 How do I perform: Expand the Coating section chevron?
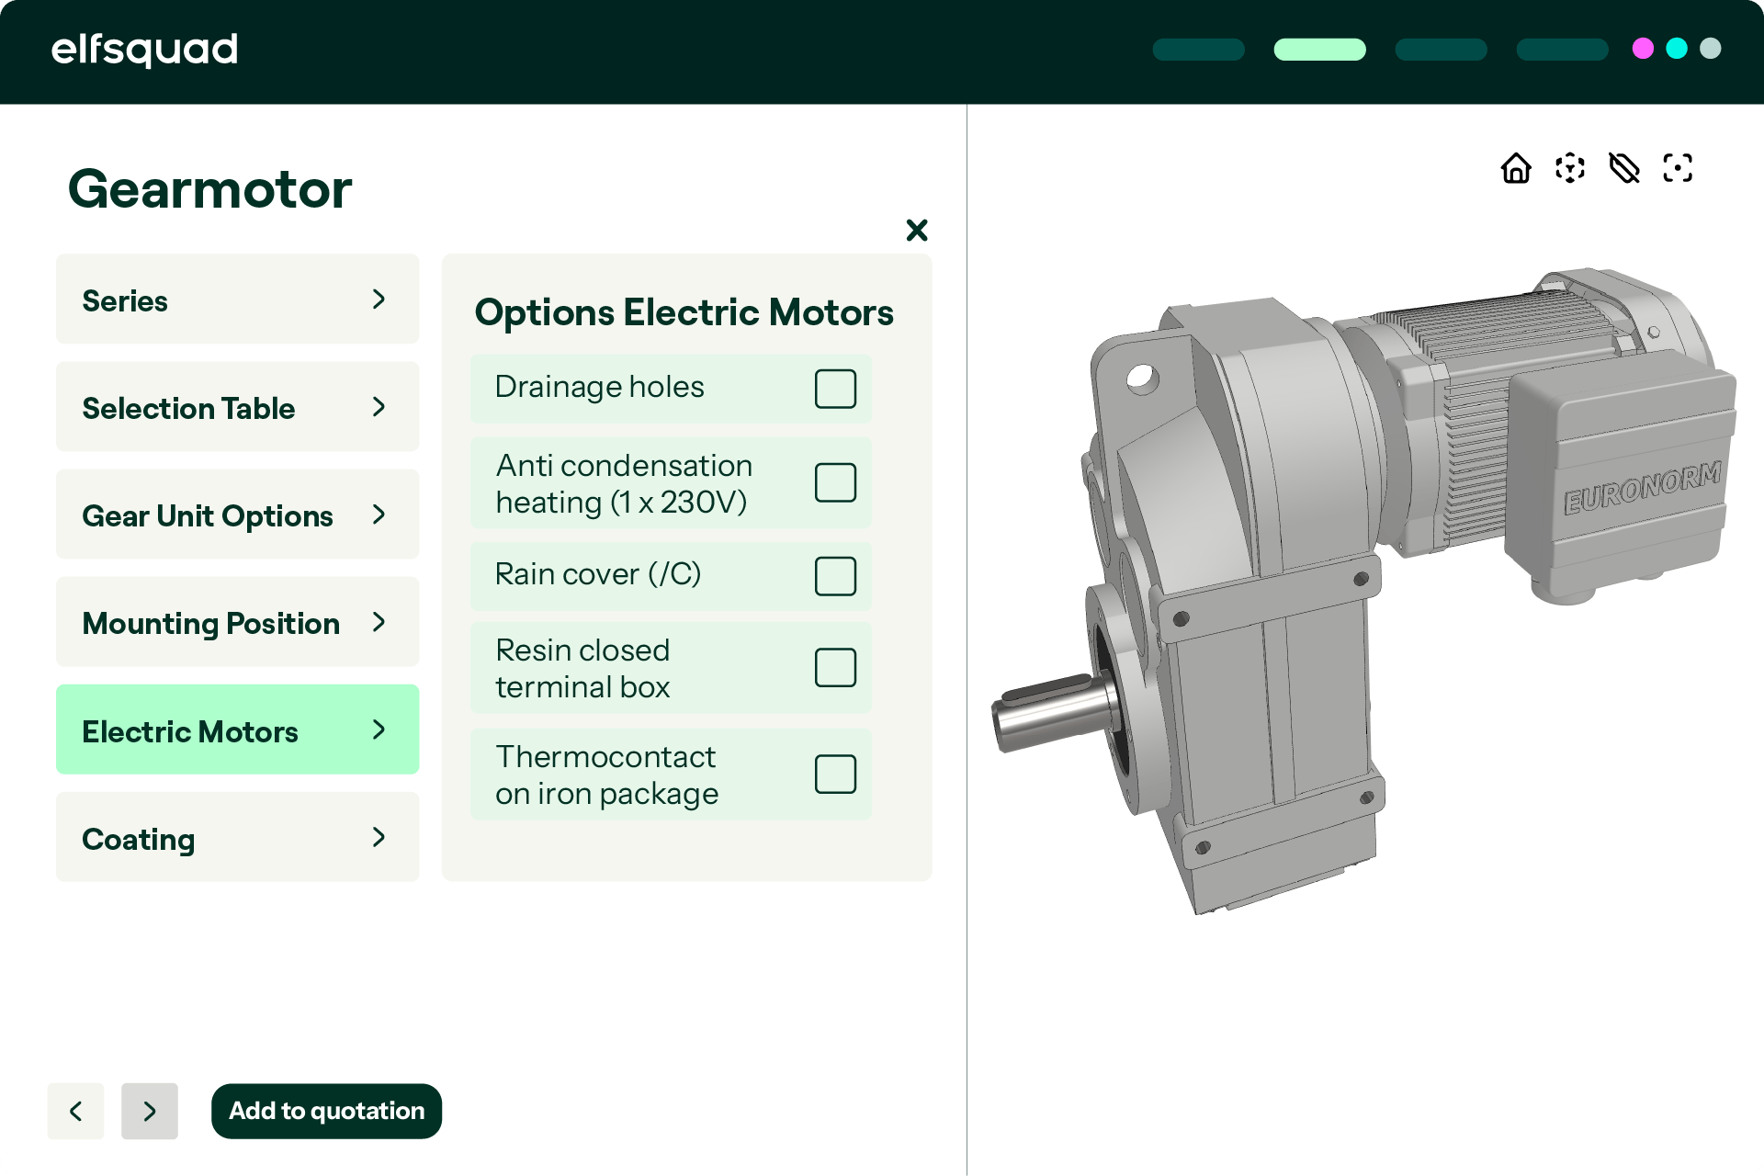pos(379,837)
